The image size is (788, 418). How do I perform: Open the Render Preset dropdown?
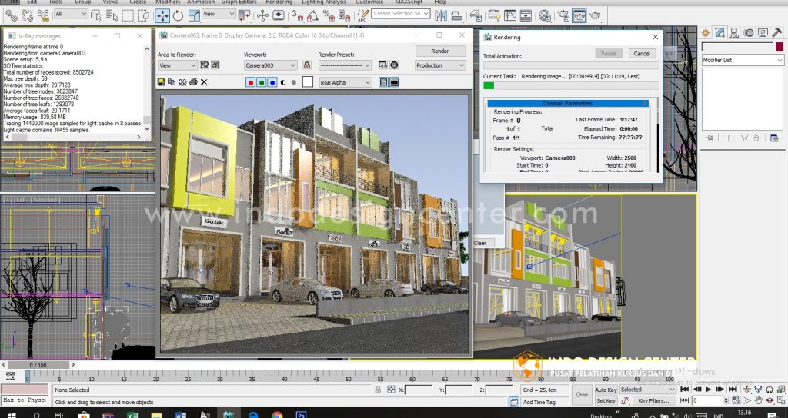pyautogui.click(x=345, y=65)
